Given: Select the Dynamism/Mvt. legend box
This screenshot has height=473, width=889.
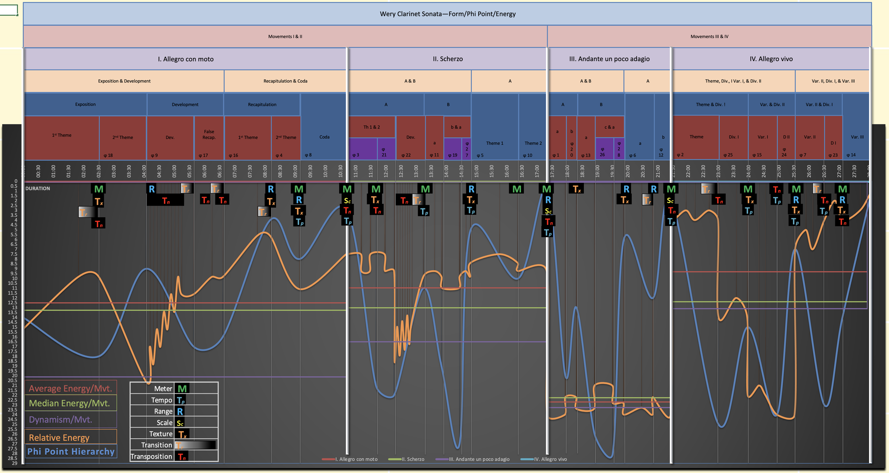Looking at the screenshot, I should pyautogui.click(x=71, y=420).
